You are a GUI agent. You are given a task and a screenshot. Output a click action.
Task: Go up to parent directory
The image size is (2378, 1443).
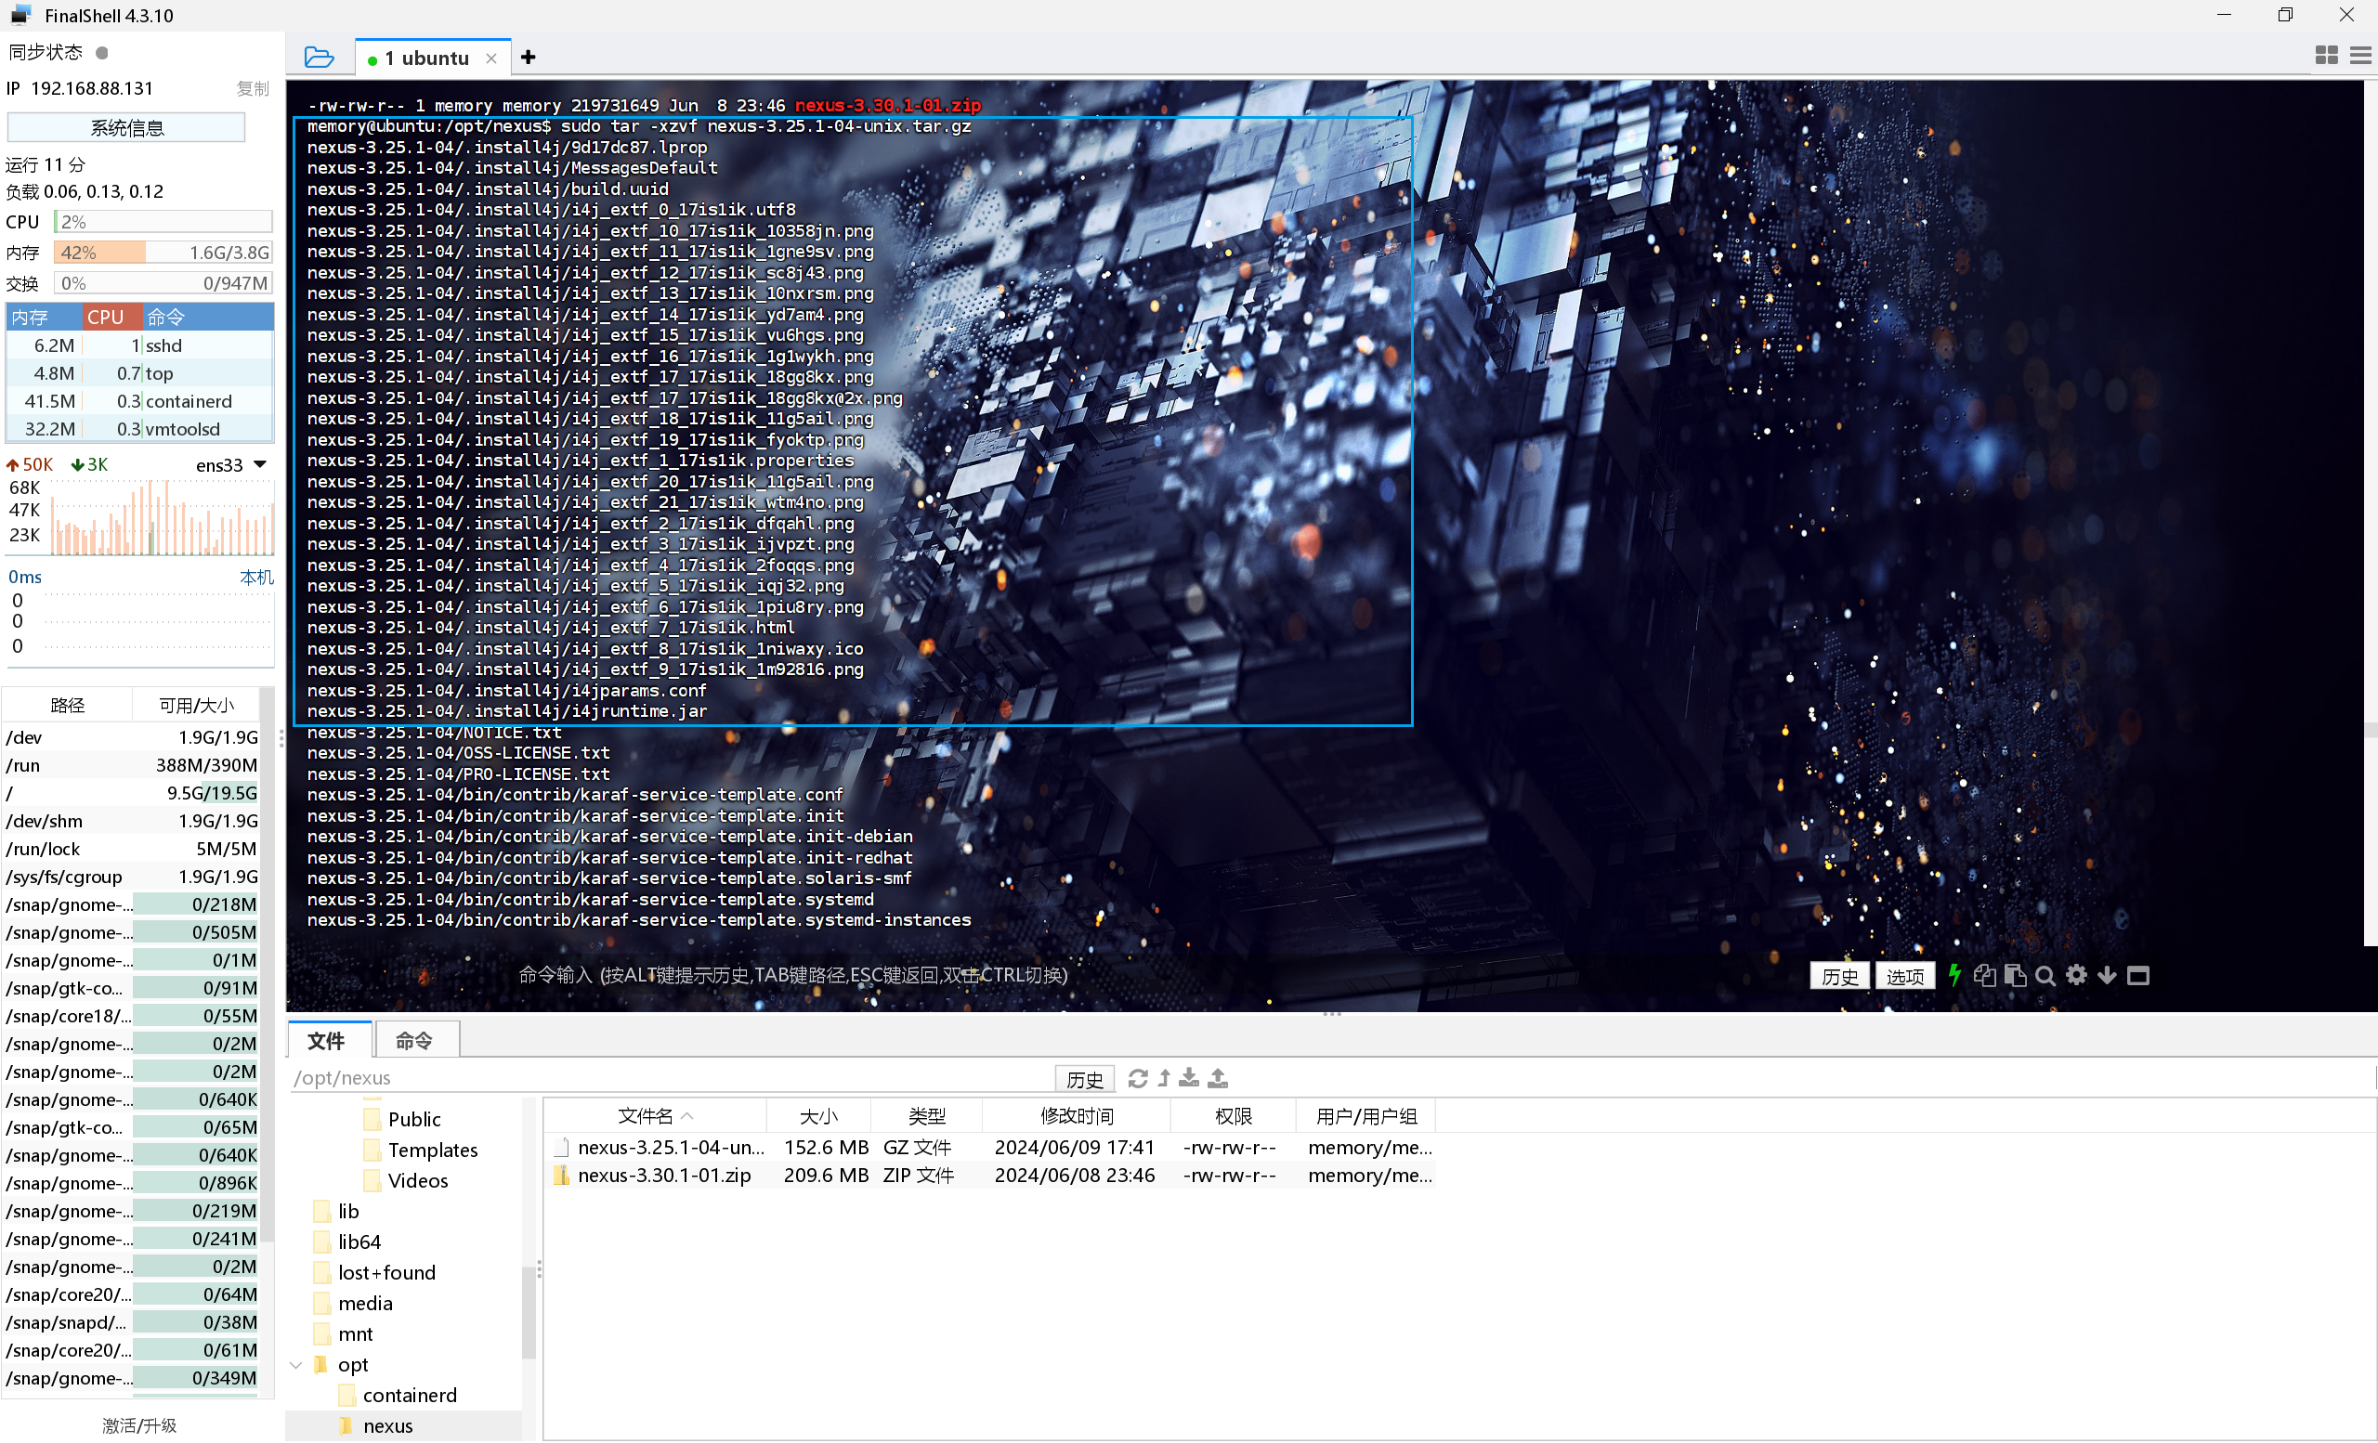1164,1078
